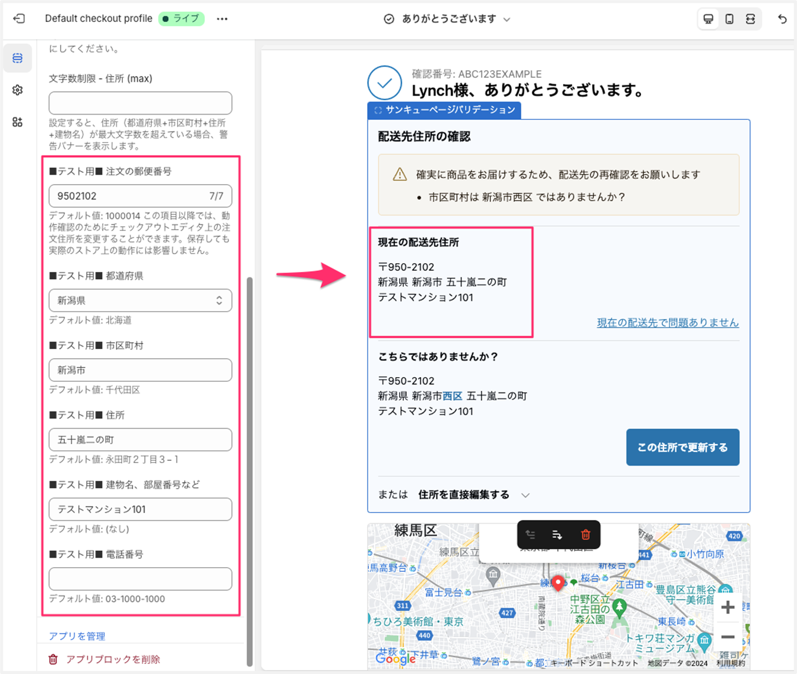Select the サンキューページバリデーション block label
Image resolution: width=797 pixels, height=674 pixels.
tap(444, 110)
